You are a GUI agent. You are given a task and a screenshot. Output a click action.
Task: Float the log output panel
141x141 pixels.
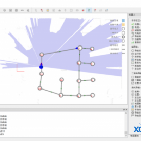pyautogui.click(x=124, y=110)
